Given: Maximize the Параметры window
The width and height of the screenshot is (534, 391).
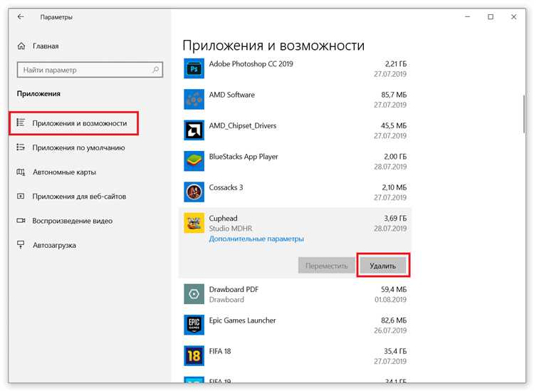Looking at the screenshot, I should coord(491,16).
